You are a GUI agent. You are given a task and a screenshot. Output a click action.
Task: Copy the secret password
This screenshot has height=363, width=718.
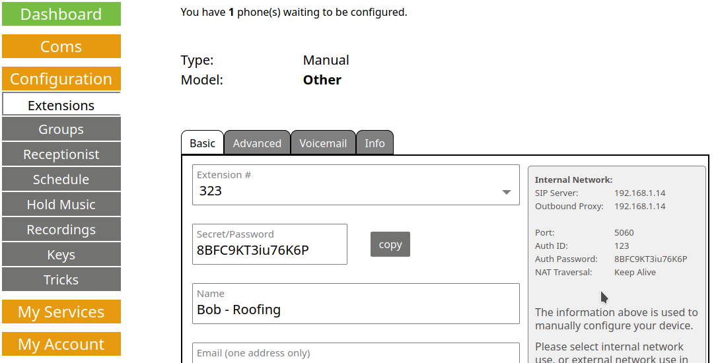point(390,244)
